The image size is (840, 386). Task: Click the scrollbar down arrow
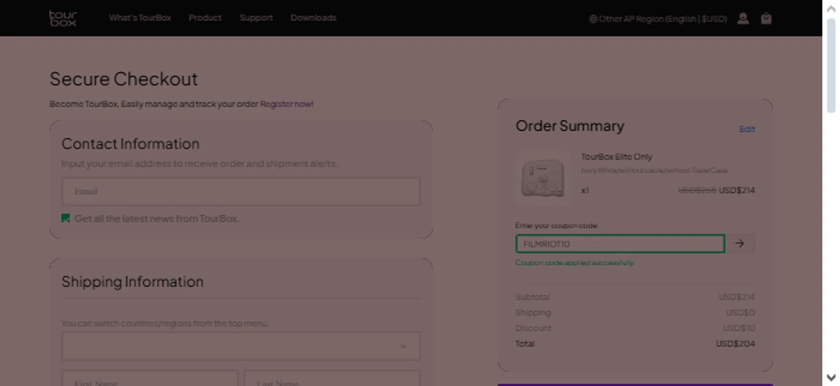[x=831, y=378]
